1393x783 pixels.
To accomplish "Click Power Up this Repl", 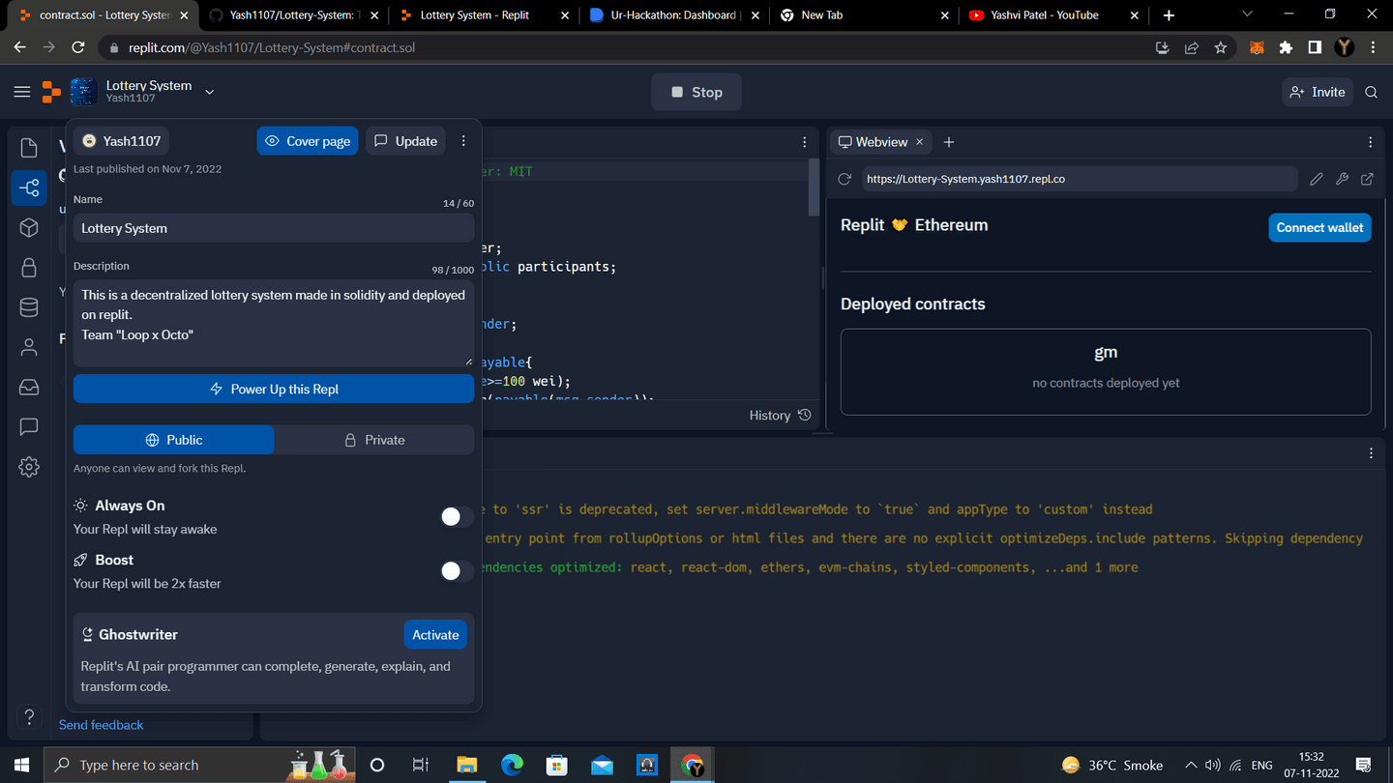I will click(274, 389).
